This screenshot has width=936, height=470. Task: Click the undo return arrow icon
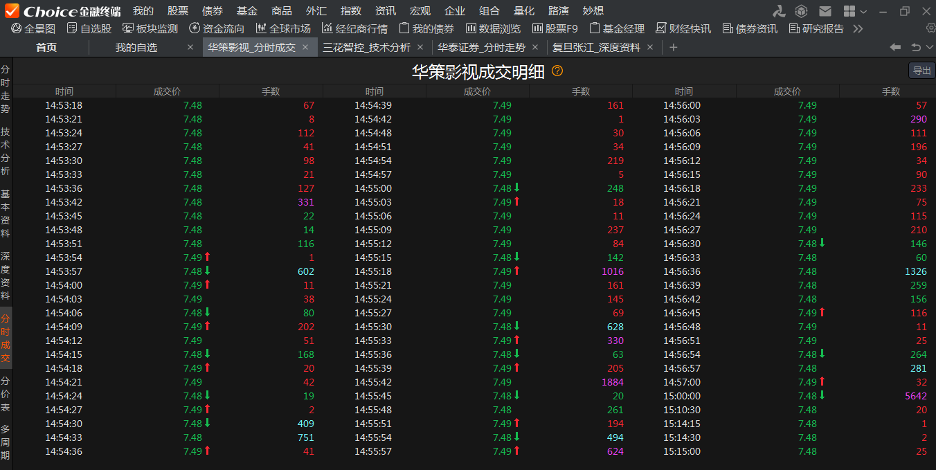(915, 47)
